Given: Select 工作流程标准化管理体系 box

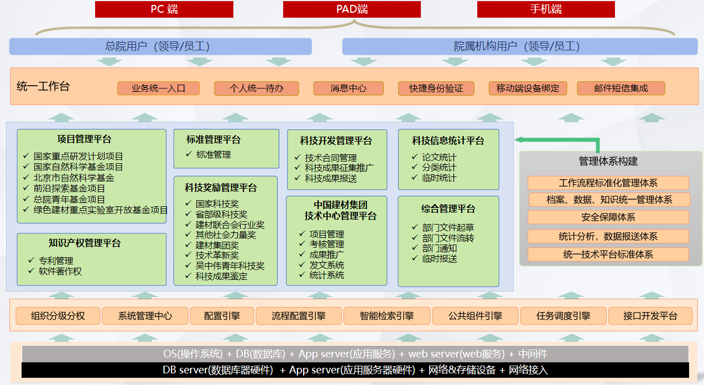Looking at the screenshot, I should (608, 183).
